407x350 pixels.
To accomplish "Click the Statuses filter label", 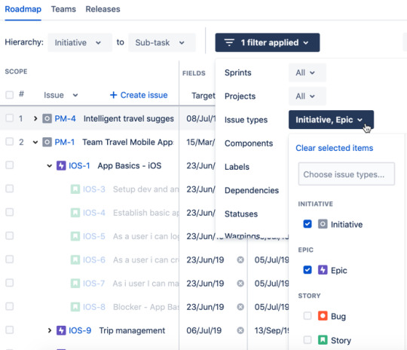I will point(241,213).
